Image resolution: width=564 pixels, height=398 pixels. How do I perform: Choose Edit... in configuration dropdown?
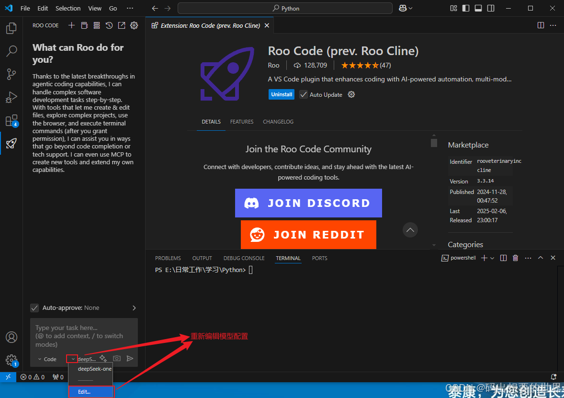(90, 391)
